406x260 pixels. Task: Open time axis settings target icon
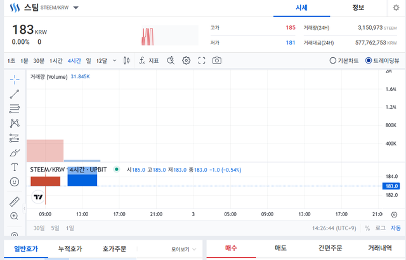(394, 215)
